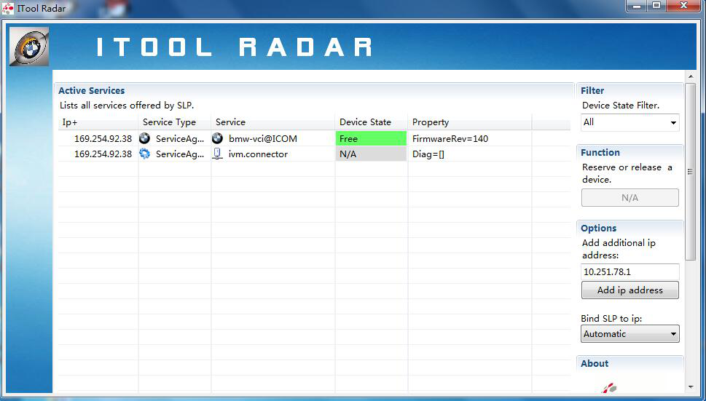Image resolution: width=706 pixels, height=401 pixels.
Task: Click the BMW icon beside bmw-vci@ICOM
Action: pos(217,138)
